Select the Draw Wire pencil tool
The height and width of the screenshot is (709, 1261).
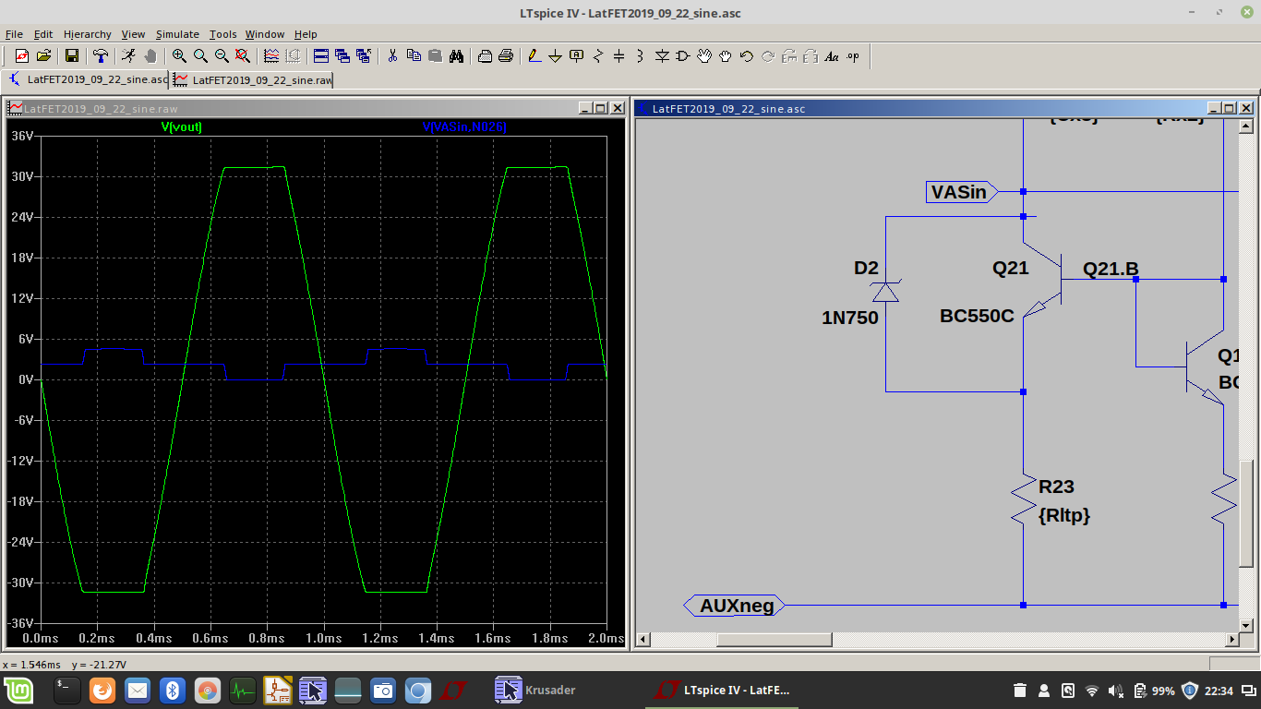coord(534,56)
